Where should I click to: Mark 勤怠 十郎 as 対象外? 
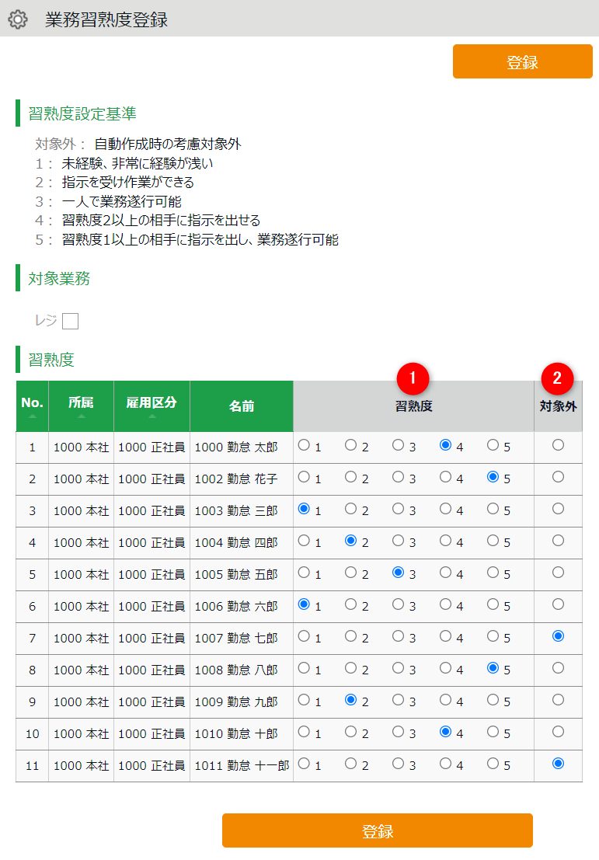click(558, 731)
